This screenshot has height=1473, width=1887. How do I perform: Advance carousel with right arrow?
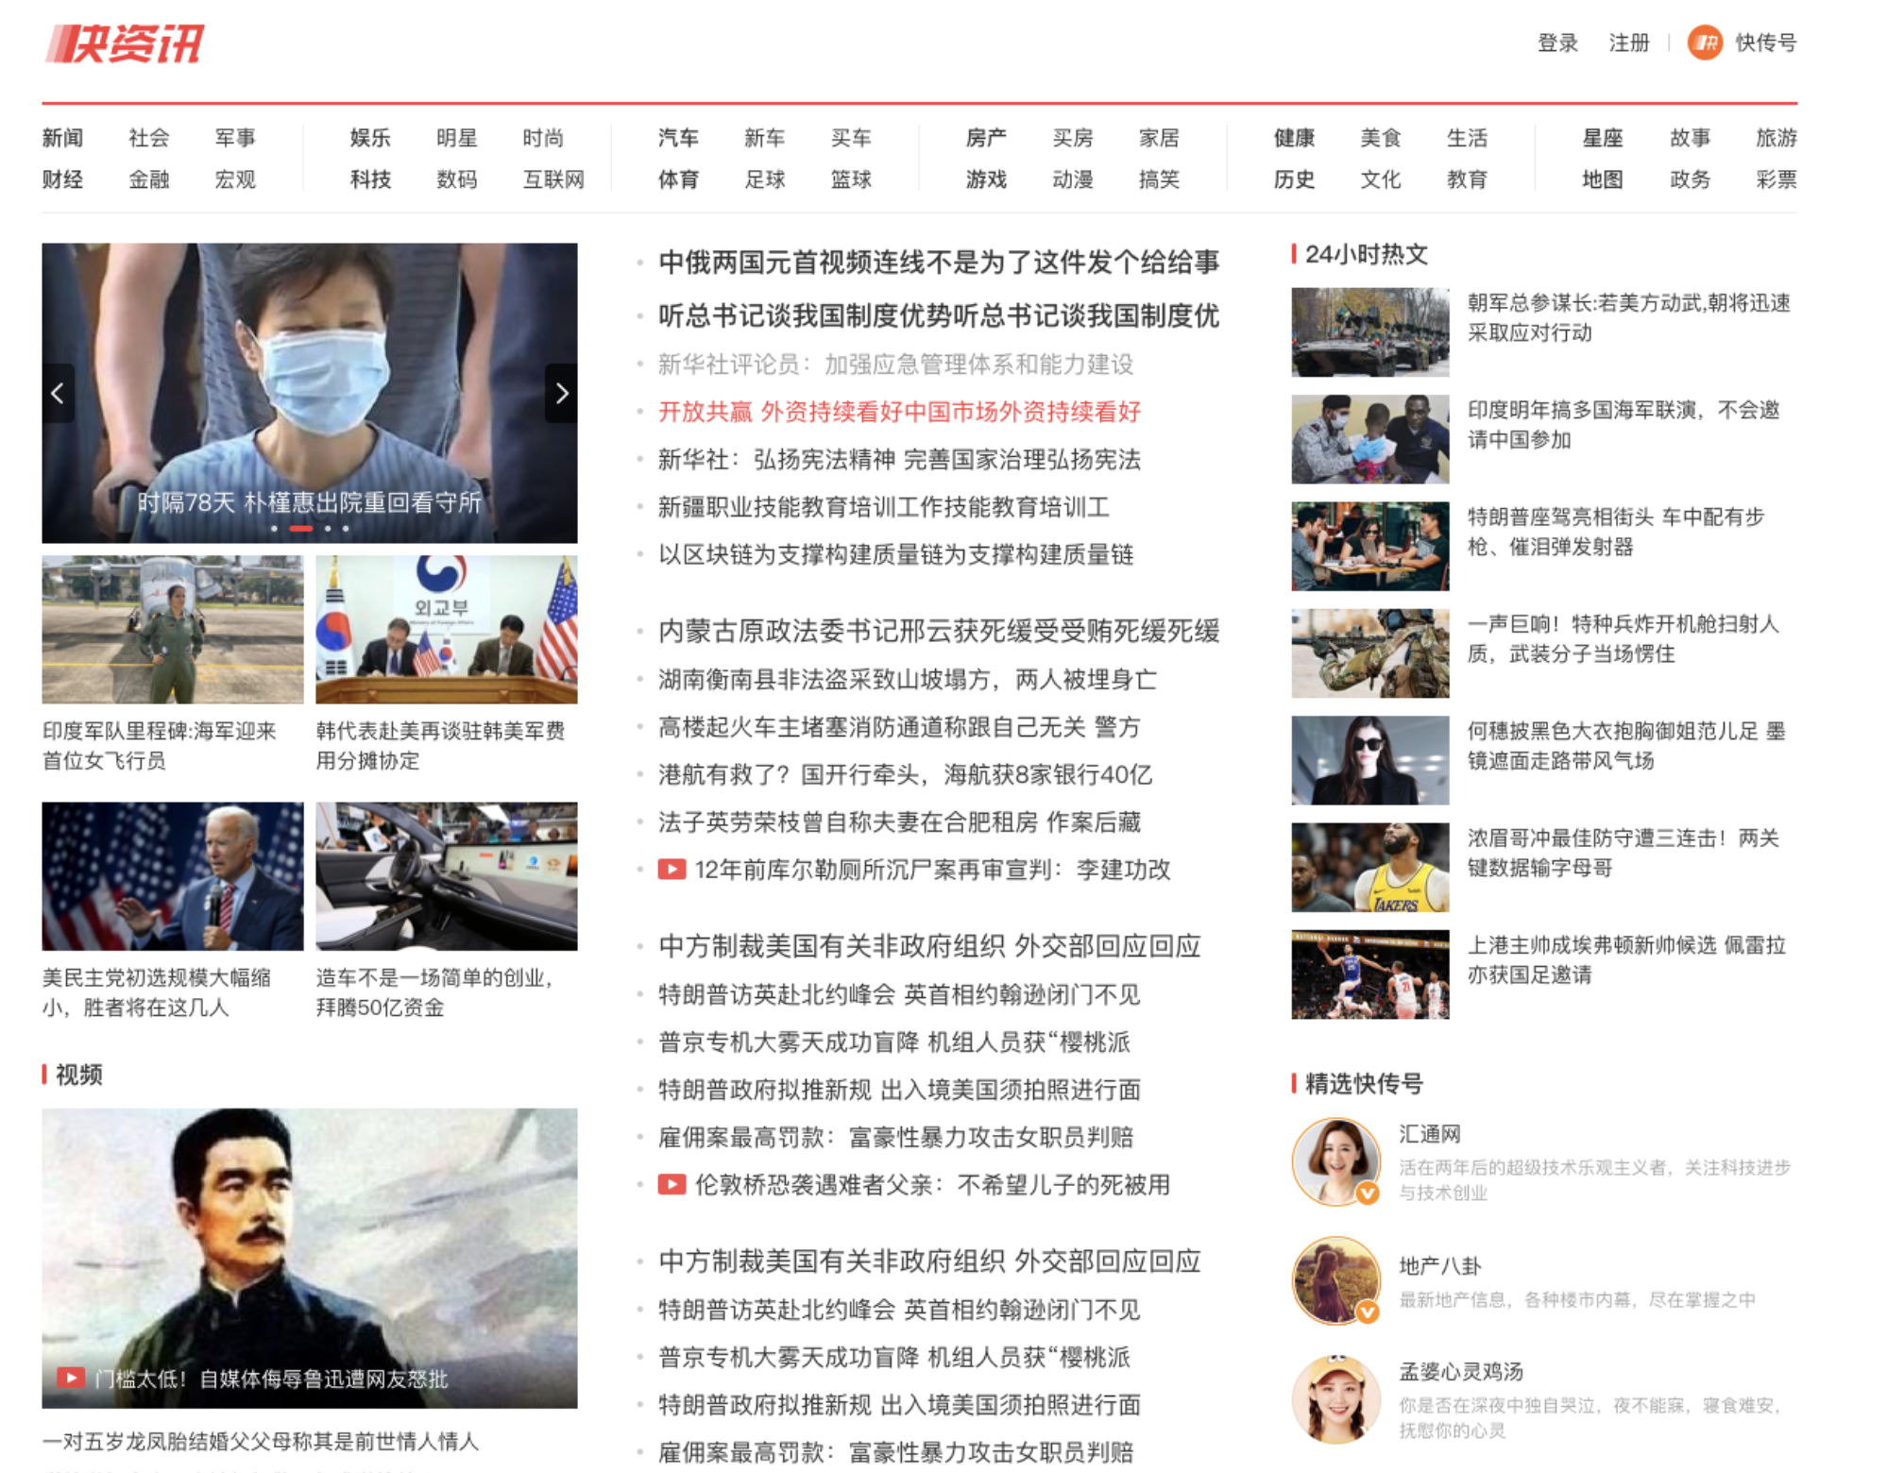pos(561,393)
